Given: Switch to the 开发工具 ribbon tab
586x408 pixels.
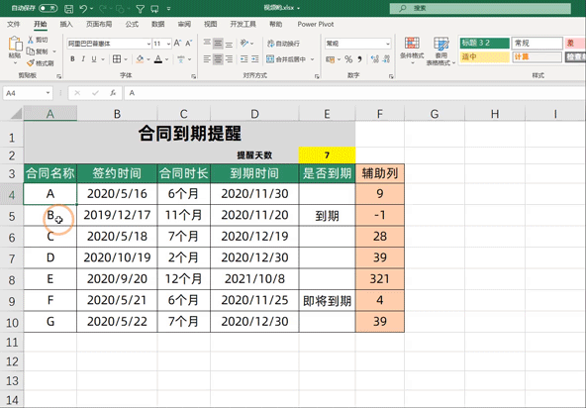Looking at the screenshot, I should click(x=243, y=25).
